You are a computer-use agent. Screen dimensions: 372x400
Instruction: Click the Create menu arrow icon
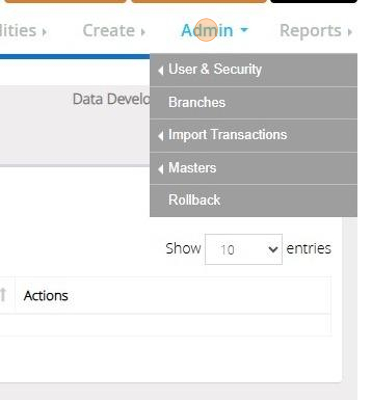143,32
